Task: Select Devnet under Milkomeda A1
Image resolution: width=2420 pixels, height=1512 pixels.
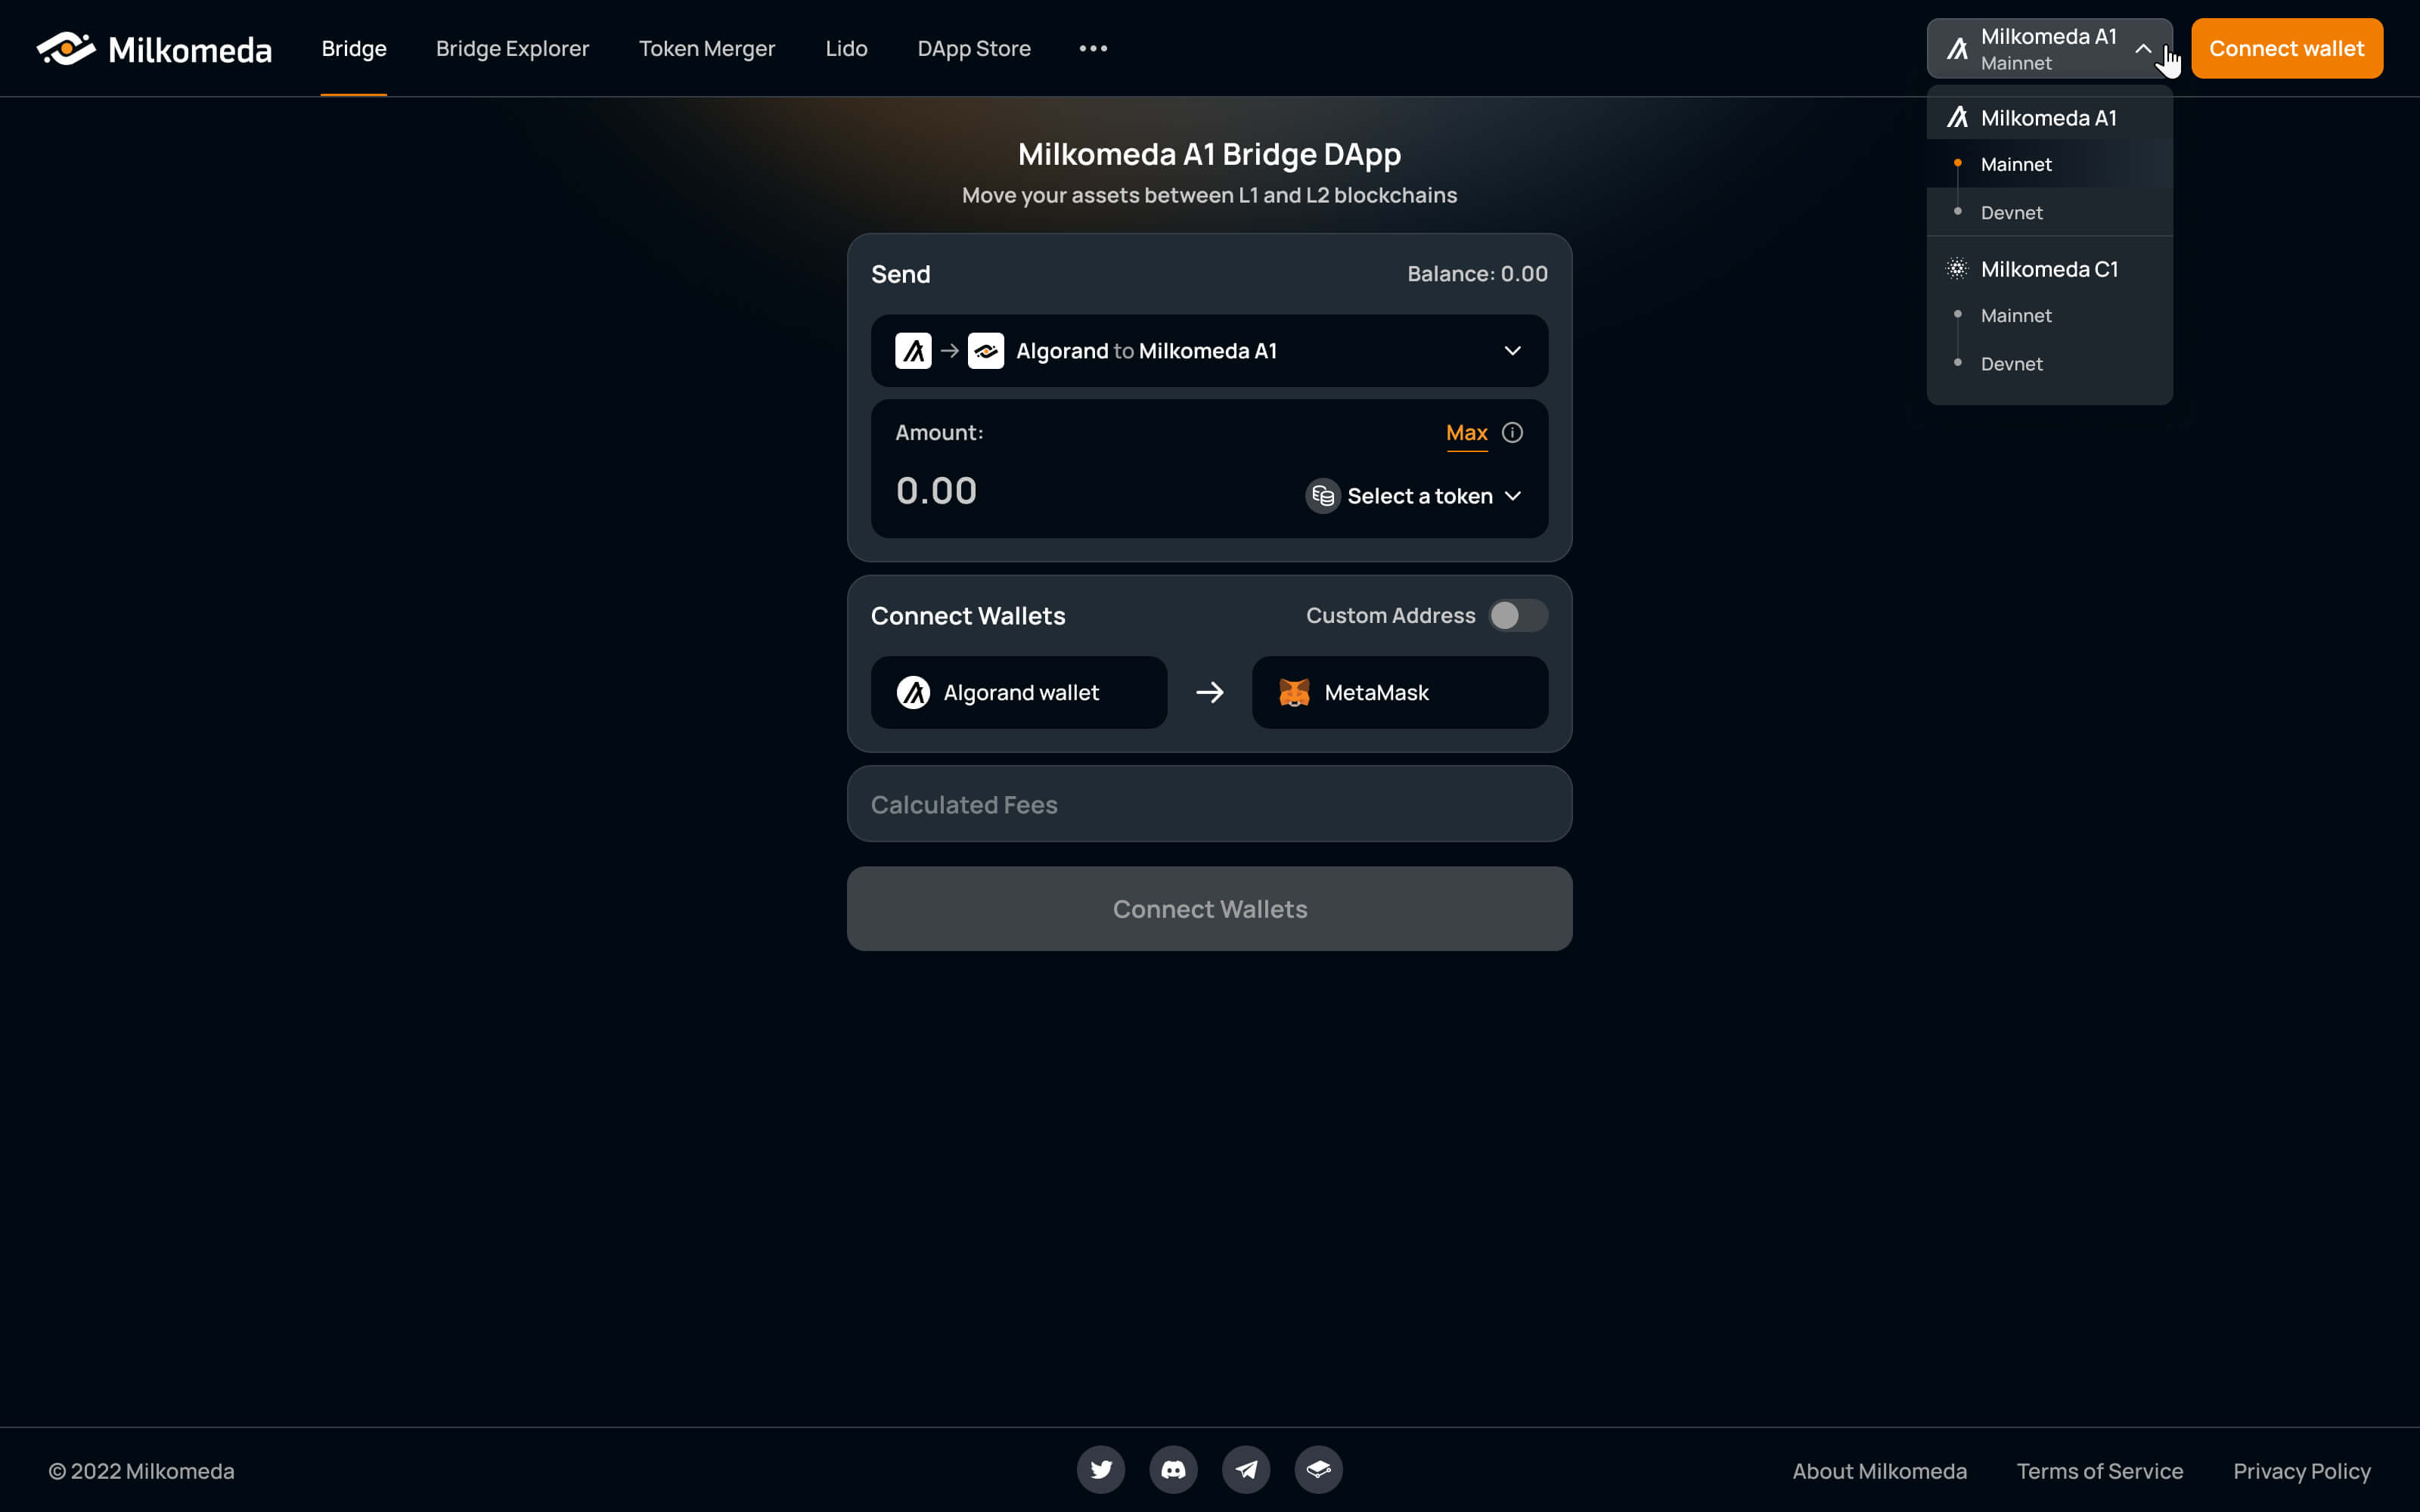Action: point(2011,212)
